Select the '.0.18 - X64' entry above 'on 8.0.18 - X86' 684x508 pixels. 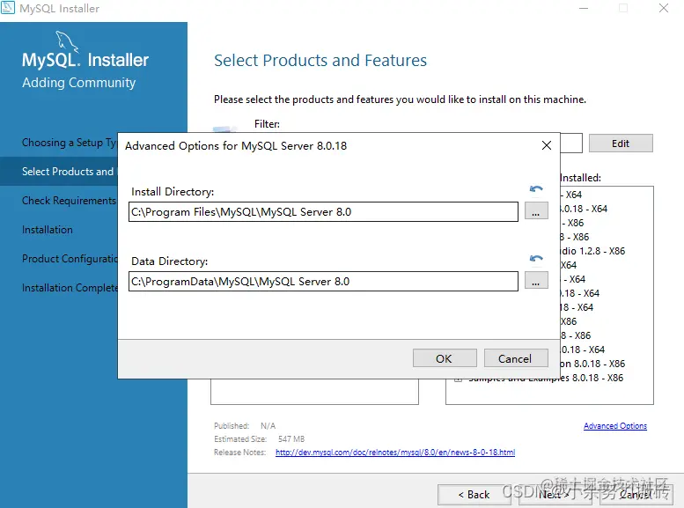(583, 350)
